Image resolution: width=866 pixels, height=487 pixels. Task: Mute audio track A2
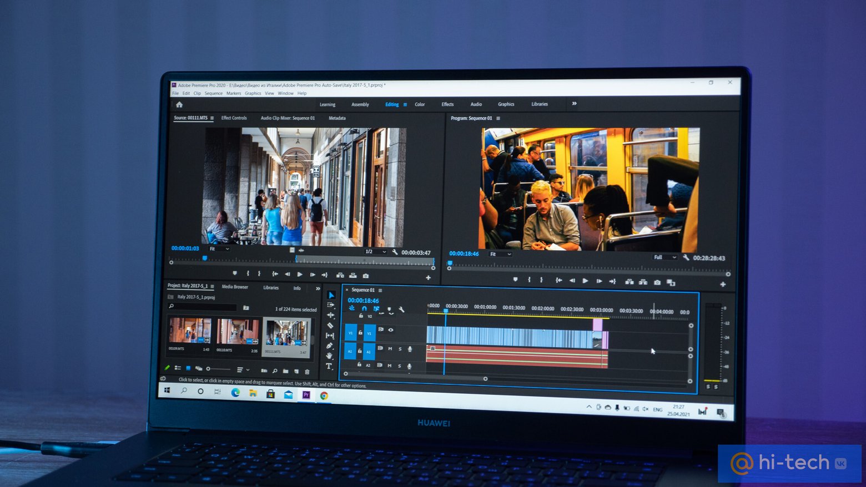[390, 366]
